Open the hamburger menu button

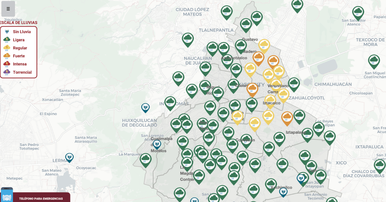(8, 9)
